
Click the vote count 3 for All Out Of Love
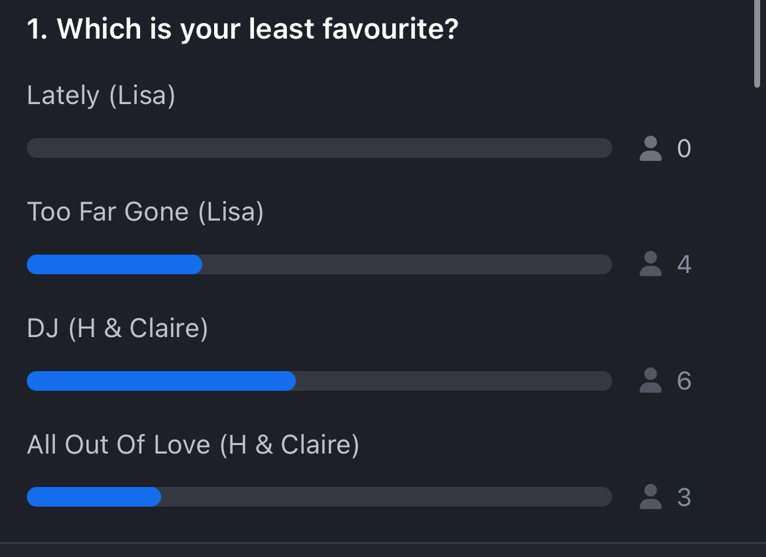(x=684, y=497)
